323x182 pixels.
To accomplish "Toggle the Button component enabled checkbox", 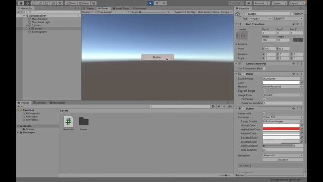I will (x=243, y=108).
